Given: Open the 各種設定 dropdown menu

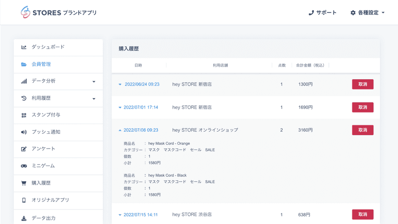Looking at the screenshot, I should pos(368,12).
